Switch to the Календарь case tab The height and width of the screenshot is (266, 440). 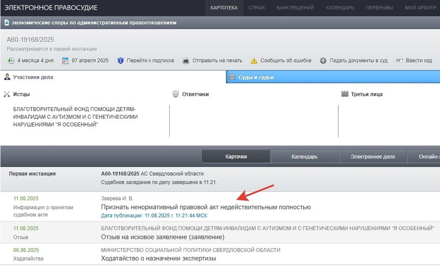pyautogui.click(x=304, y=156)
